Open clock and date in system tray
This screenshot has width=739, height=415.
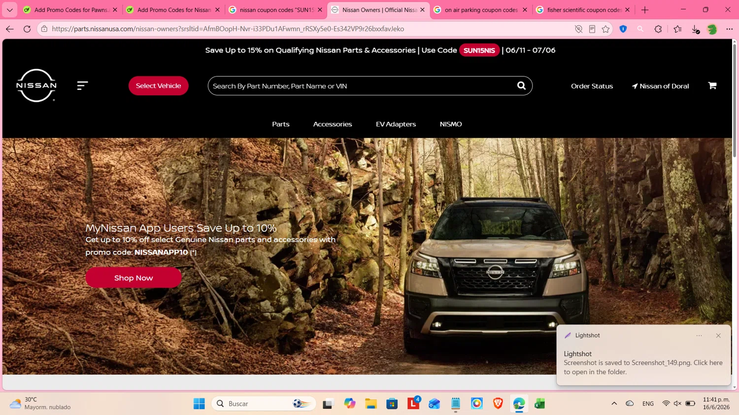(716, 404)
